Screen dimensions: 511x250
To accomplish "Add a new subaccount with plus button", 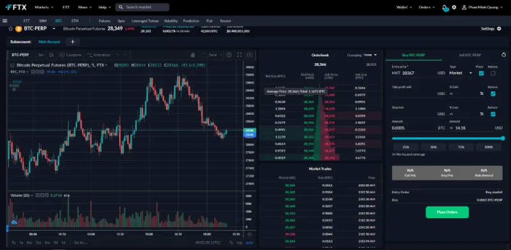I will click(73, 41).
